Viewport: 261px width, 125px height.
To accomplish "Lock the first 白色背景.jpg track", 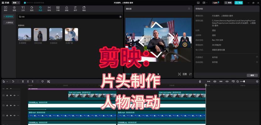I will (x=7, y=105).
